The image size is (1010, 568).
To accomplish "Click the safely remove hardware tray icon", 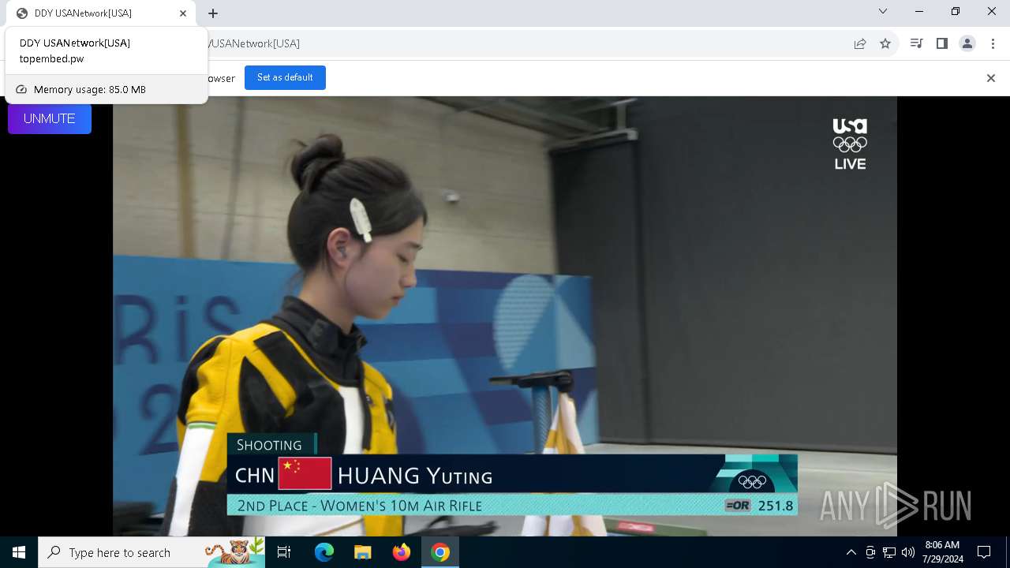I will tap(870, 552).
